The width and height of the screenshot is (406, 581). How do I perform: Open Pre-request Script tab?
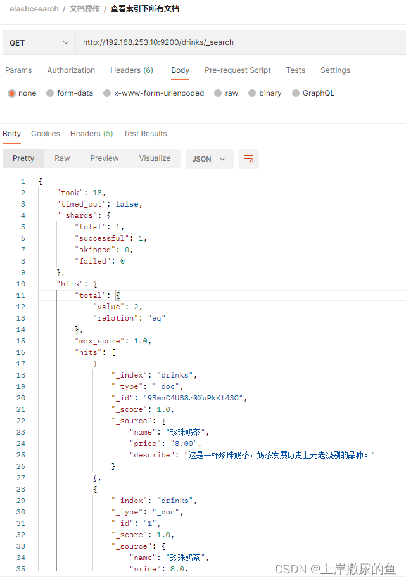[x=238, y=70]
